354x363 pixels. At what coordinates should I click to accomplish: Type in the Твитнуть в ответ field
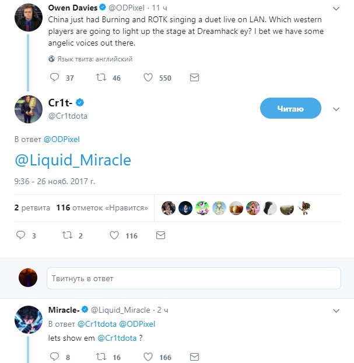194,278
